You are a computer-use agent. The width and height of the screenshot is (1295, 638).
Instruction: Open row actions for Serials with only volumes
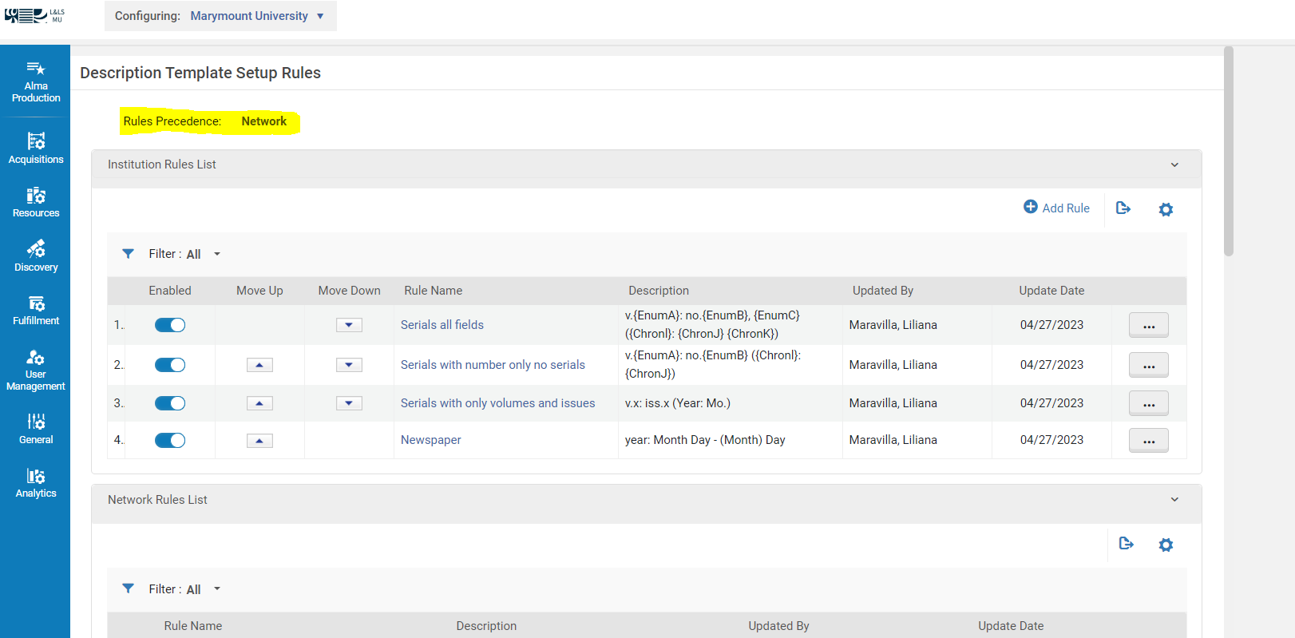tap(1148, 403)
